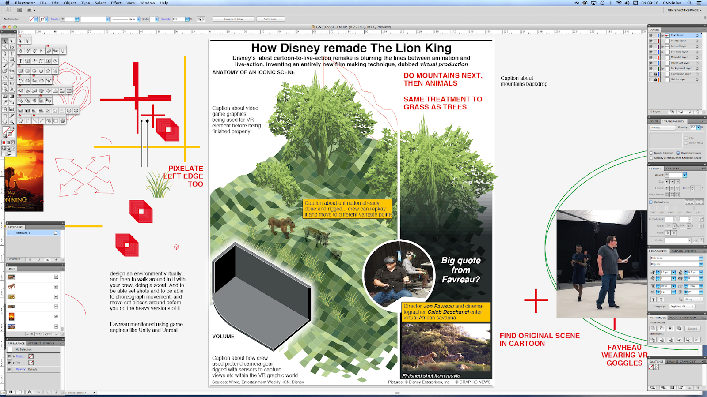Image resolution: width=707 pixels, height=397 pixels.
Task: Choose the Magic Wand tool
Action: pyautogui.click(x=5, y=46)
